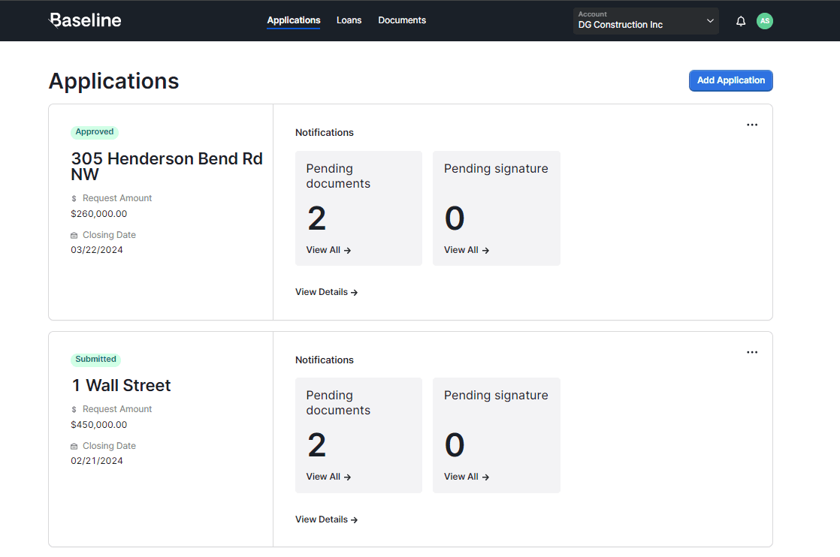The height and width of the screenshot is (557, 840).
Task: Click the Add Application button
Action: 730,80
